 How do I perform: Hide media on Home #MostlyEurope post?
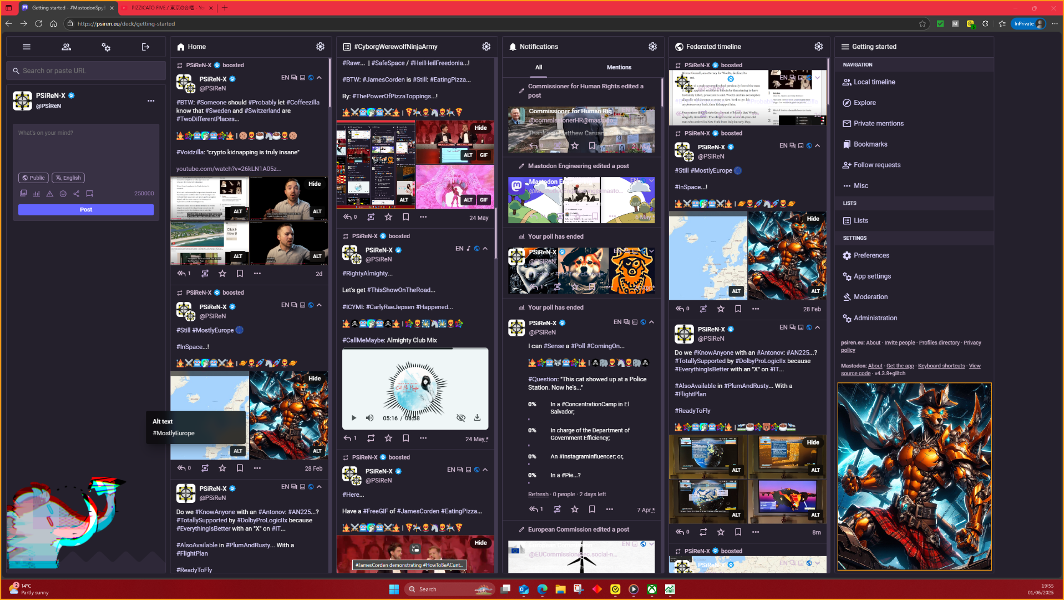click(315, 379)
